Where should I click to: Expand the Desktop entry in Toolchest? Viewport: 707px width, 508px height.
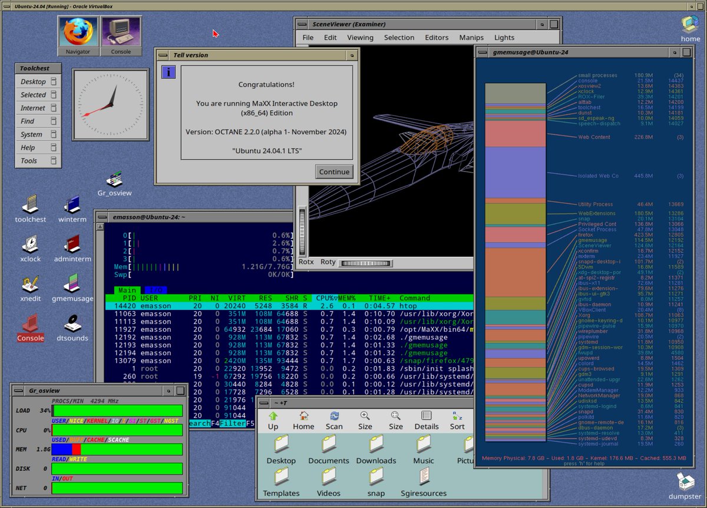[x=32, y=81]
